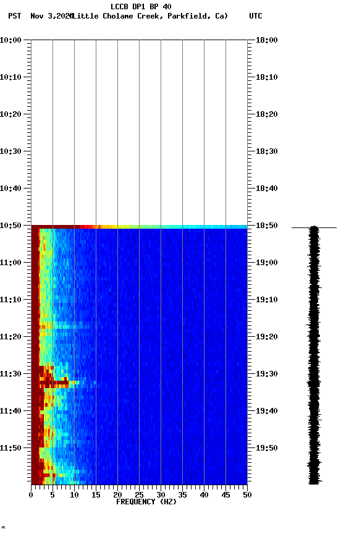Click the 19:40 UTC time label
Viewport: 341px width, 534px height.
267,412
